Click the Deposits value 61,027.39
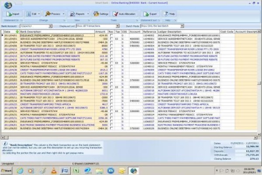 click(x=252, y=151)
